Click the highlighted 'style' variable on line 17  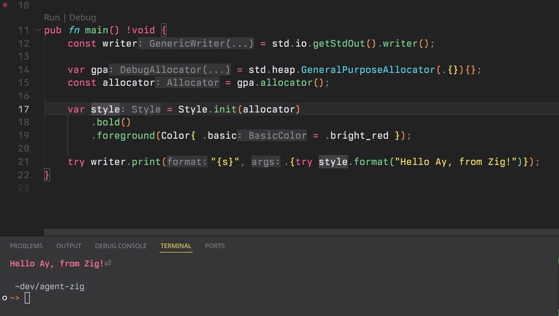point(106,109)
